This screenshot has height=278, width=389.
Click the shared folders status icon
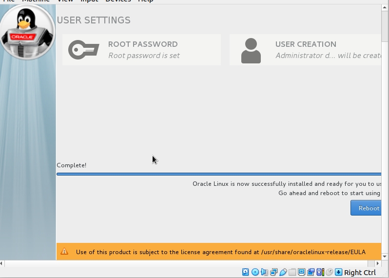292,272
